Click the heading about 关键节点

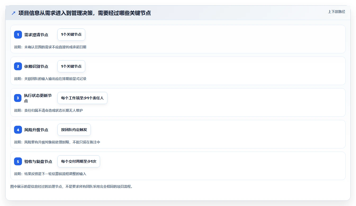[x=85, y=13]
